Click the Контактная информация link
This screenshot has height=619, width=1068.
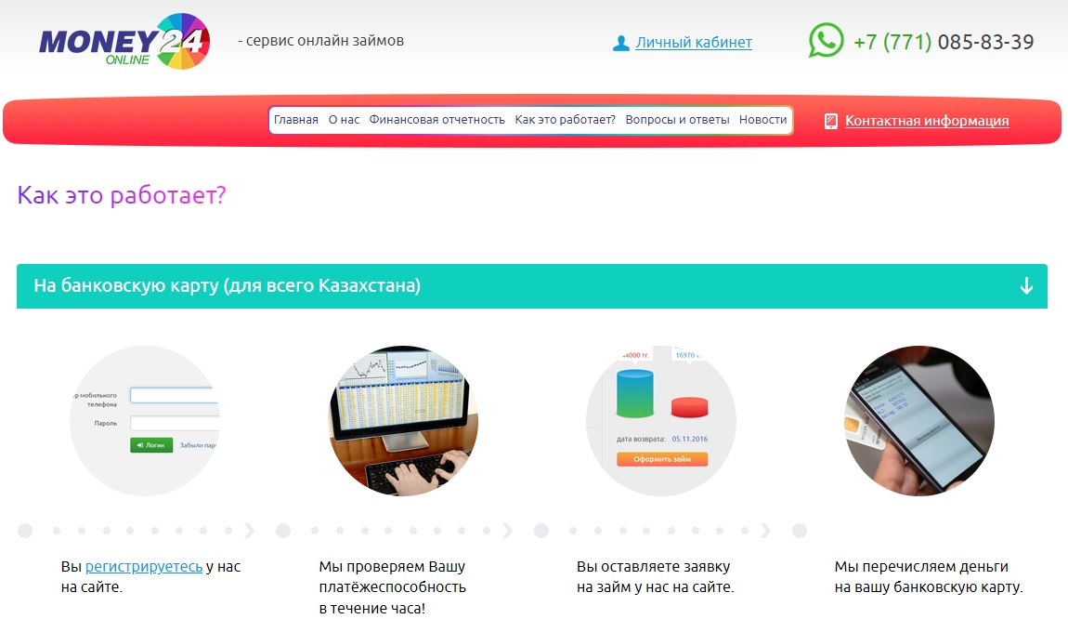927,121
